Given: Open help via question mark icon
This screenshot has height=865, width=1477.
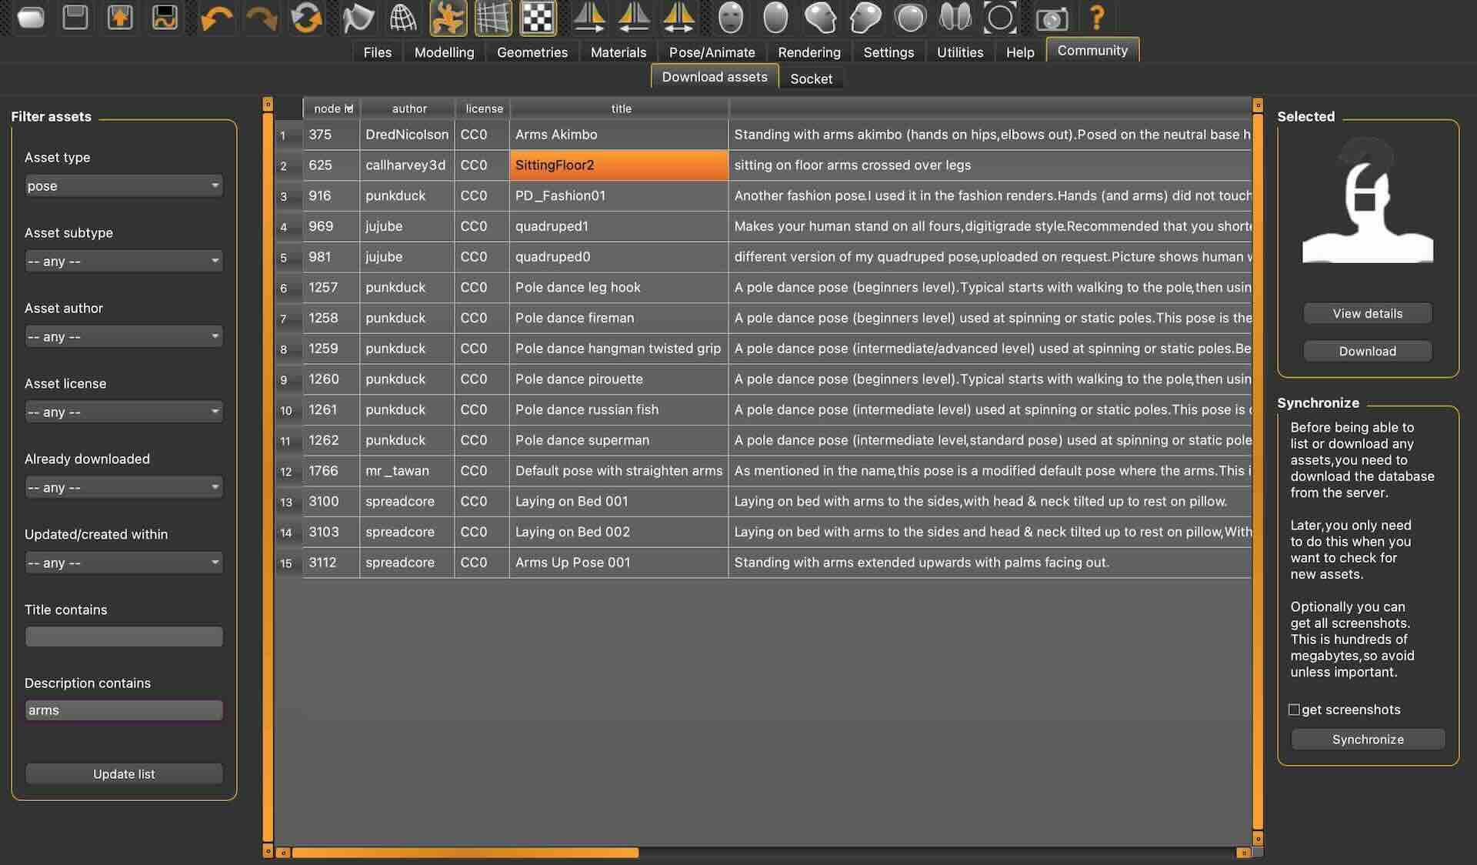Looking at the screenshot, I should click(1097, 18).
